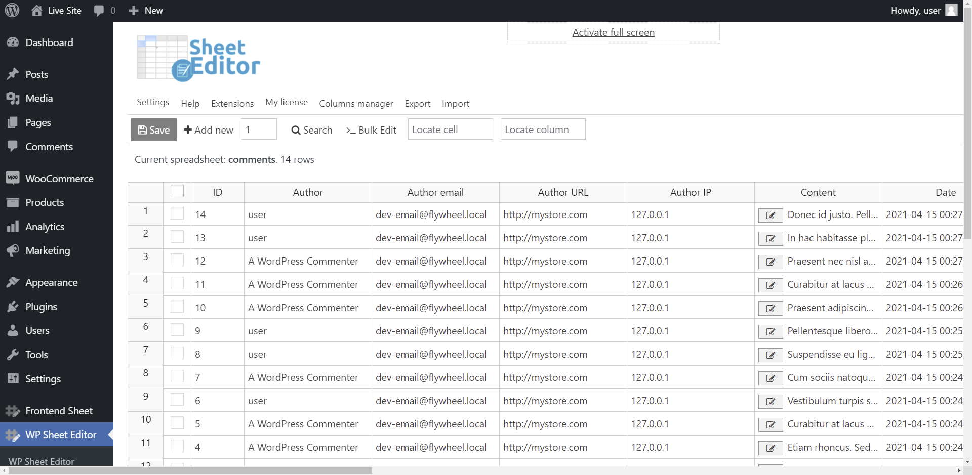The width and height of the screenshot is (972, 475).
Task: Open the Analytics bar chart icon
Action: coord(13,226)
